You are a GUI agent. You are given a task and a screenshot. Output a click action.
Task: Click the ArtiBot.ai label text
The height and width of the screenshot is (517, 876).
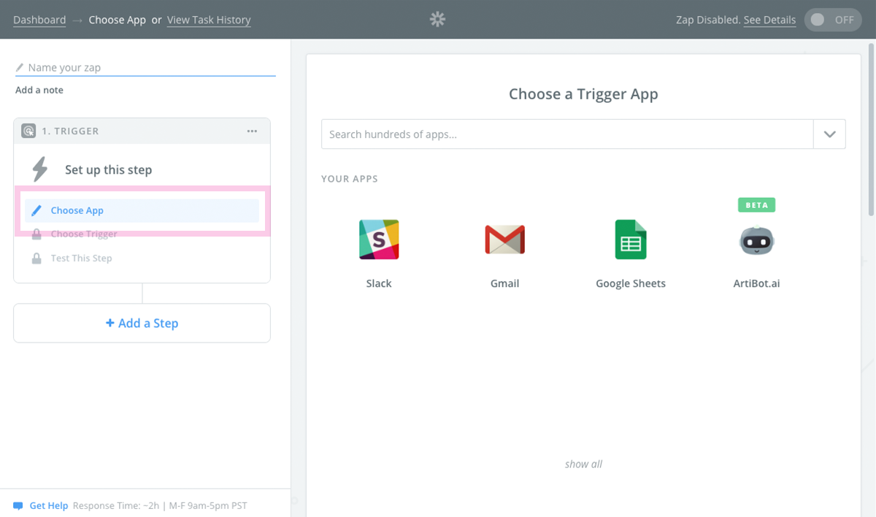[x=756, y=283]
